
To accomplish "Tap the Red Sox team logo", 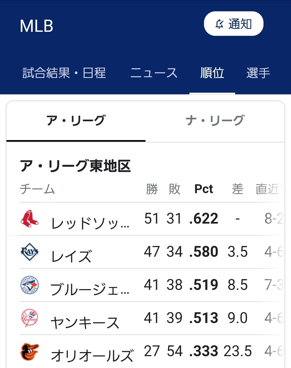I will click(30, 218).
